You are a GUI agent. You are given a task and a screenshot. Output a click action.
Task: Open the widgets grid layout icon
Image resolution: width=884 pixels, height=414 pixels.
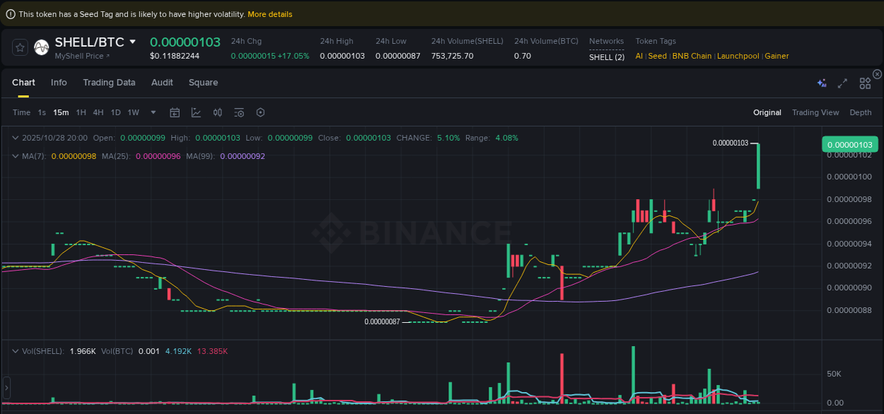pyautogui.click(x=865, y=83)
